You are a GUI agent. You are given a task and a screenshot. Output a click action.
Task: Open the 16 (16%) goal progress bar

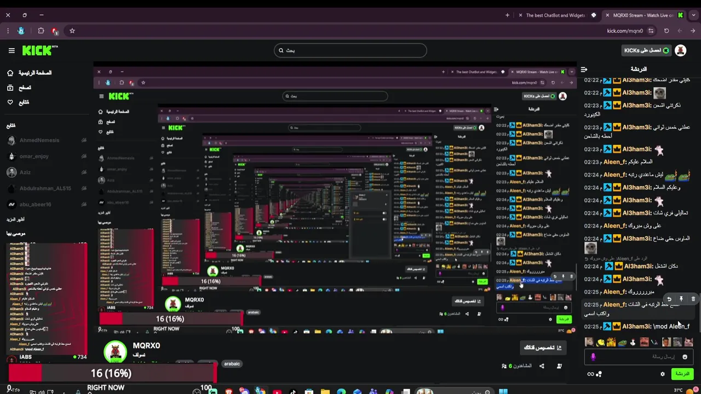(112, 373)
